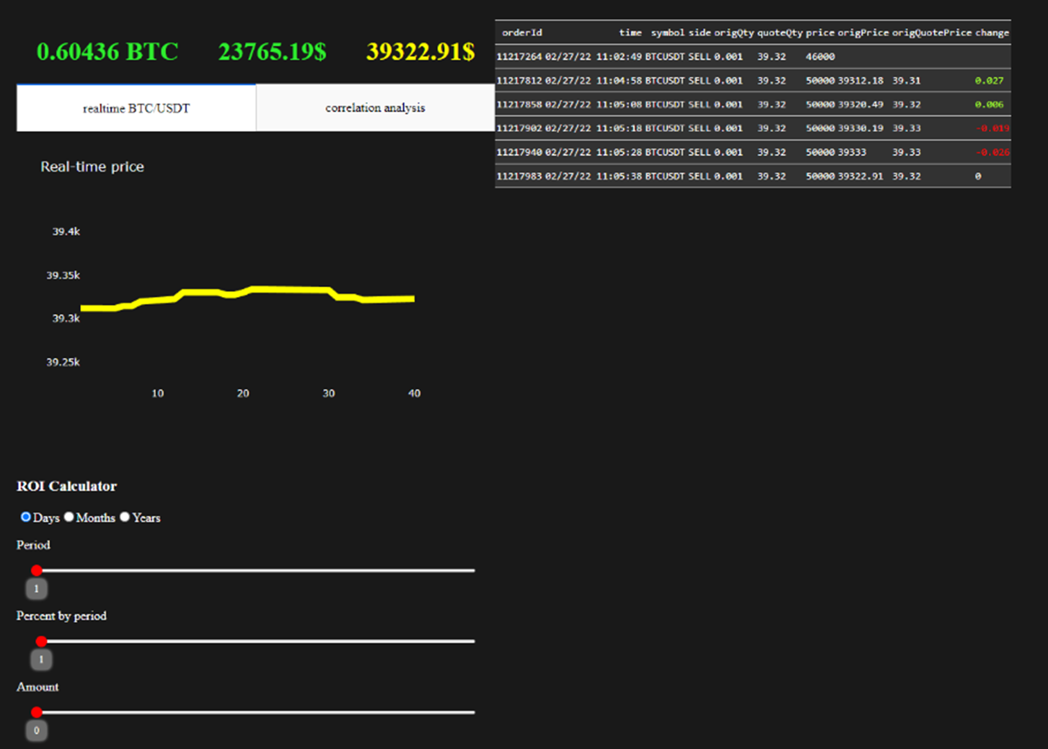Click the time column header
The height and width of the screenshot is (749, 1048).
click(630, 33)
